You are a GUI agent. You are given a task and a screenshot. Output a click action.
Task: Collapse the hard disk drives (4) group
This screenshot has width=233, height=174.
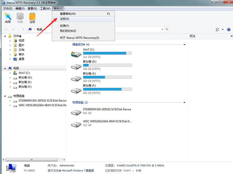[x=184, y=44]
